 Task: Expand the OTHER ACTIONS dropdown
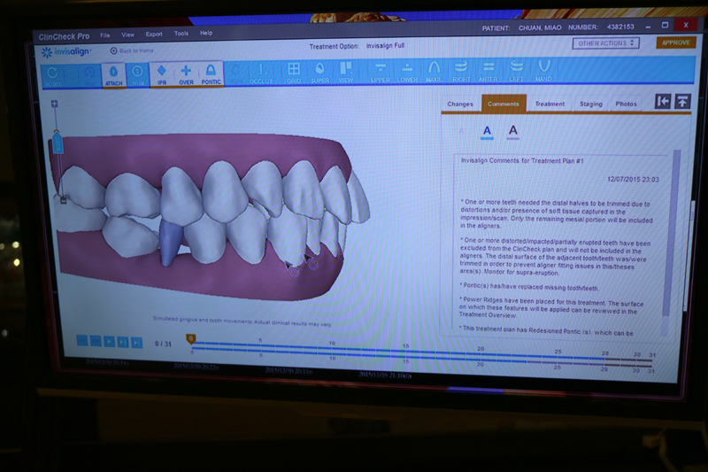[x=605, y=43]
